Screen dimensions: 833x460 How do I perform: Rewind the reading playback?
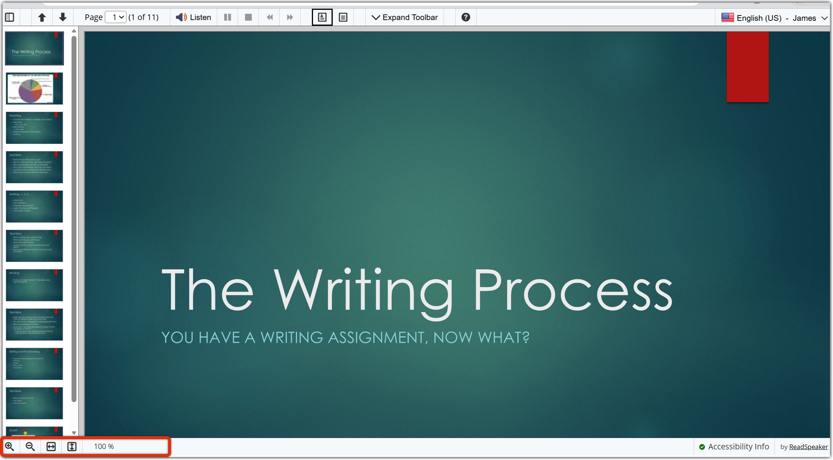[x=269, y=17]
